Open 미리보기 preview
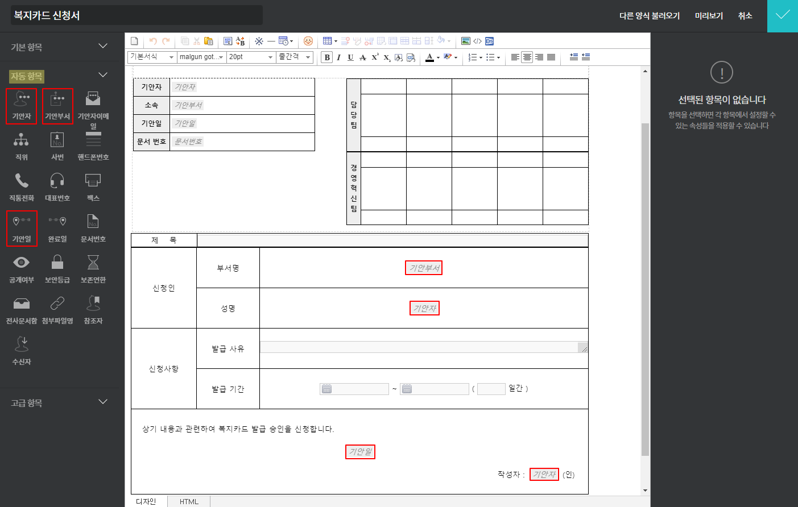The width and height of the screenshot is (798, 507). [709, 16]
